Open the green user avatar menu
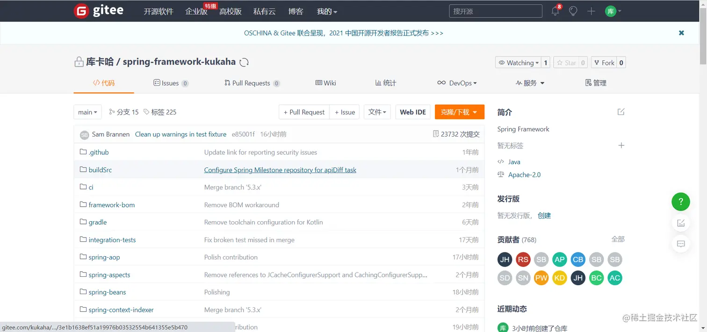Image resolution: width=707 pixels, height=332 pixels. (613, 11)
